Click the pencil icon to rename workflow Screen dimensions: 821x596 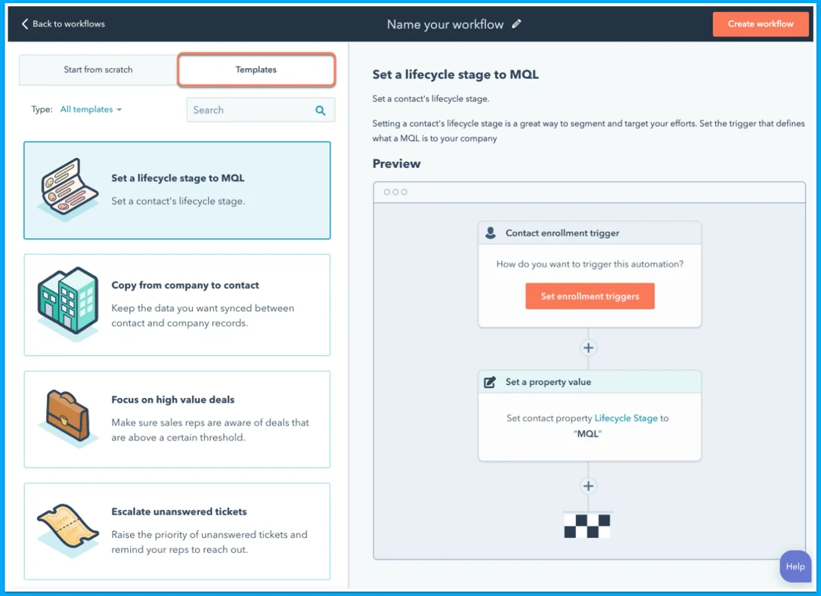[x=516, y=23]
